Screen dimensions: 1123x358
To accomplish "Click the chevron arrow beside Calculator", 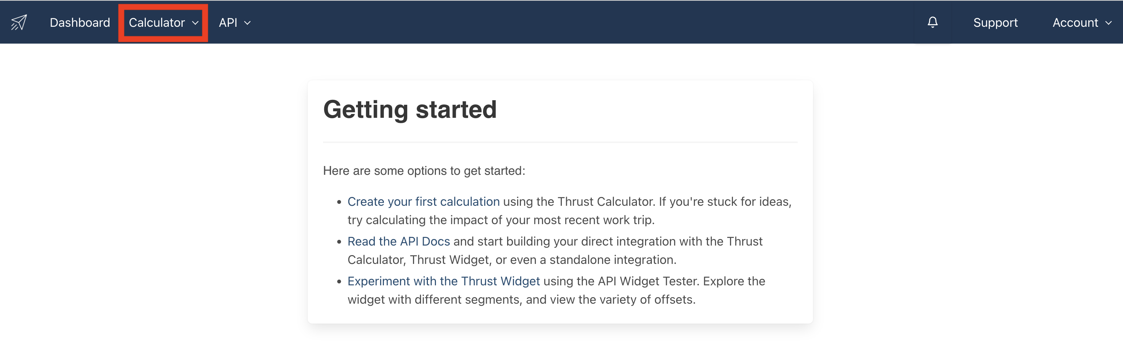I will pos(195,23).
